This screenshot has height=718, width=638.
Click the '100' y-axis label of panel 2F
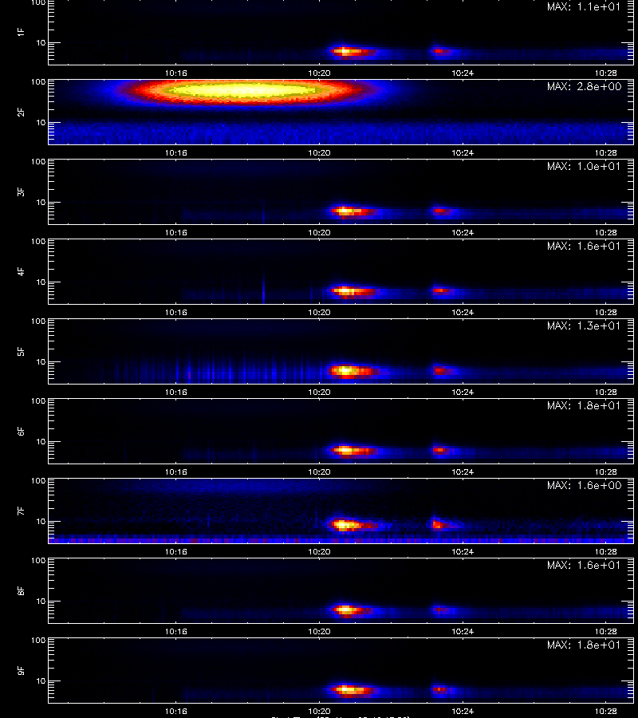click(x=38, y=82)
